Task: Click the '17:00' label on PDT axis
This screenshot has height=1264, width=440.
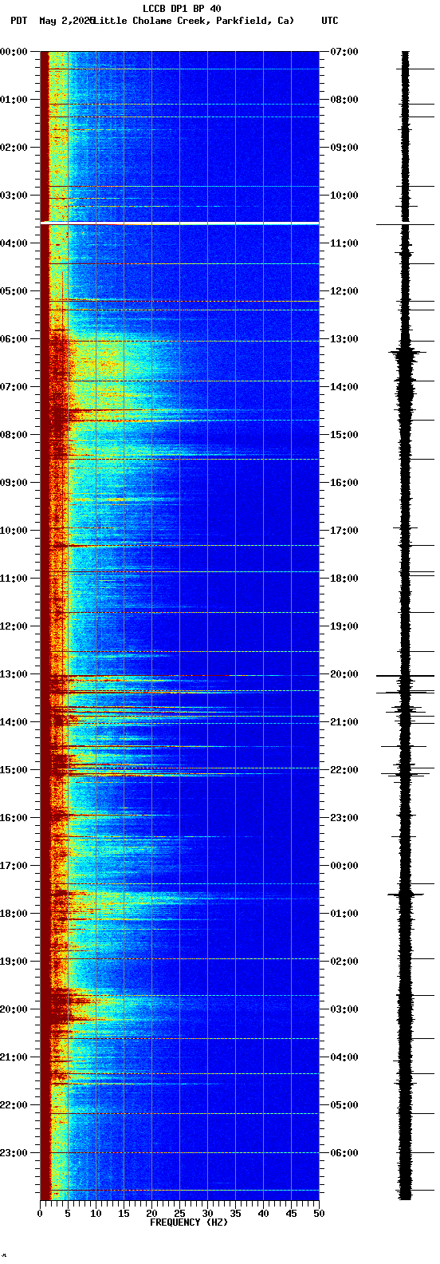Action: click(x=14, y=866)
